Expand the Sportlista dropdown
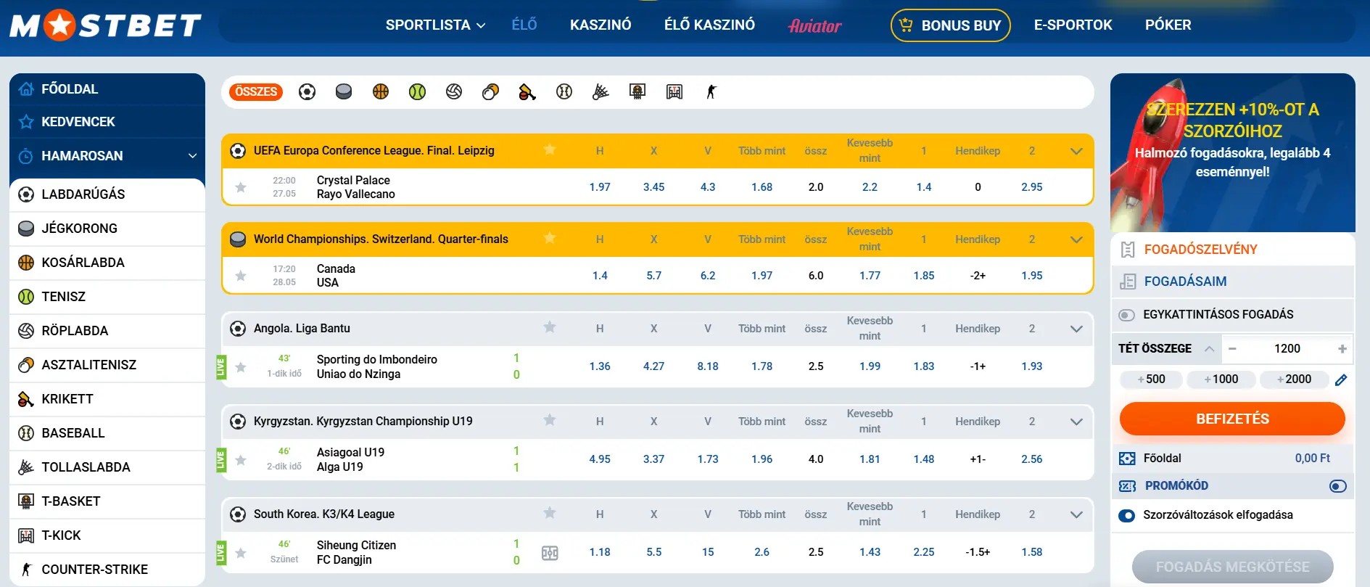The image size is (1370, 587). click(x=435, y=25)
